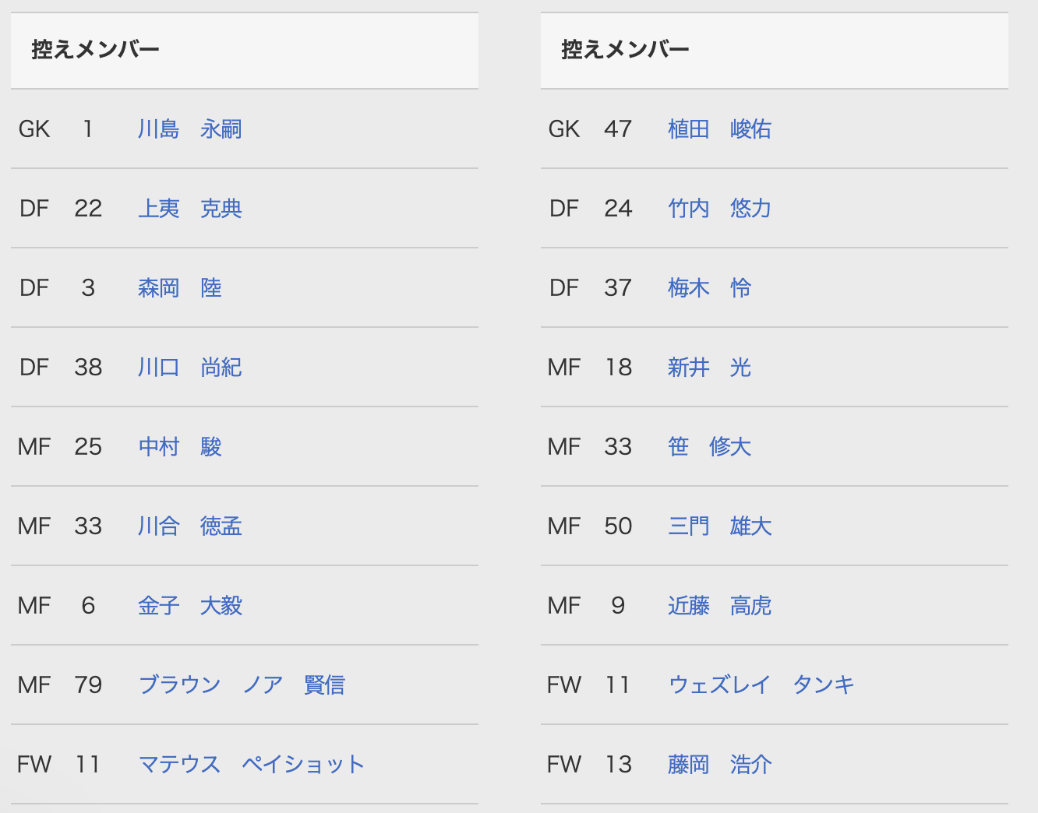Click the 金子 大毅 link
The height and width of the screenshot is (813, 1038).
tap(189, 606)
